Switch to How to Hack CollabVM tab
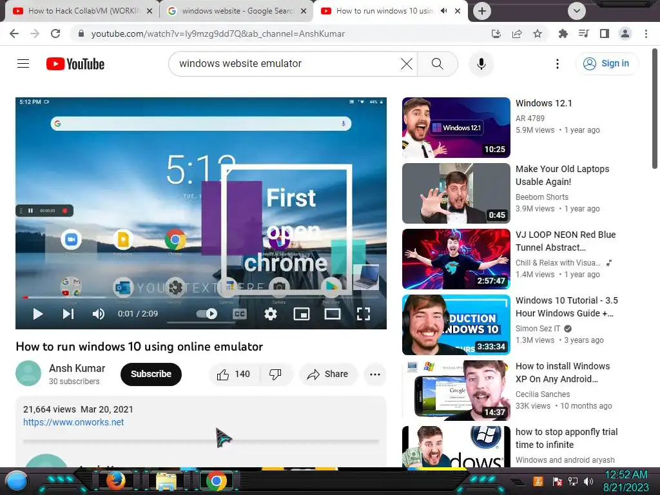Screen dimensions: 660x495 (x=83, y=11)
